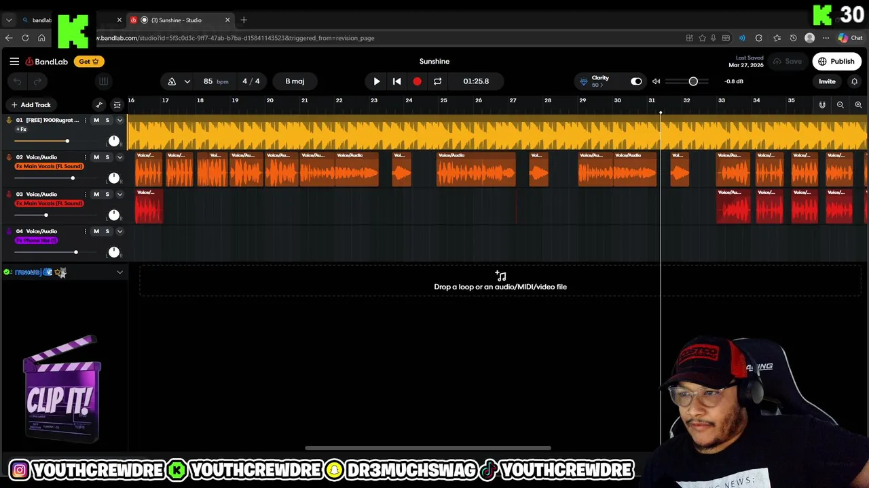Viewport: 869px width, 488px height.
Task: Expand track 02 dropdown chevron
Action: (119, 157)
